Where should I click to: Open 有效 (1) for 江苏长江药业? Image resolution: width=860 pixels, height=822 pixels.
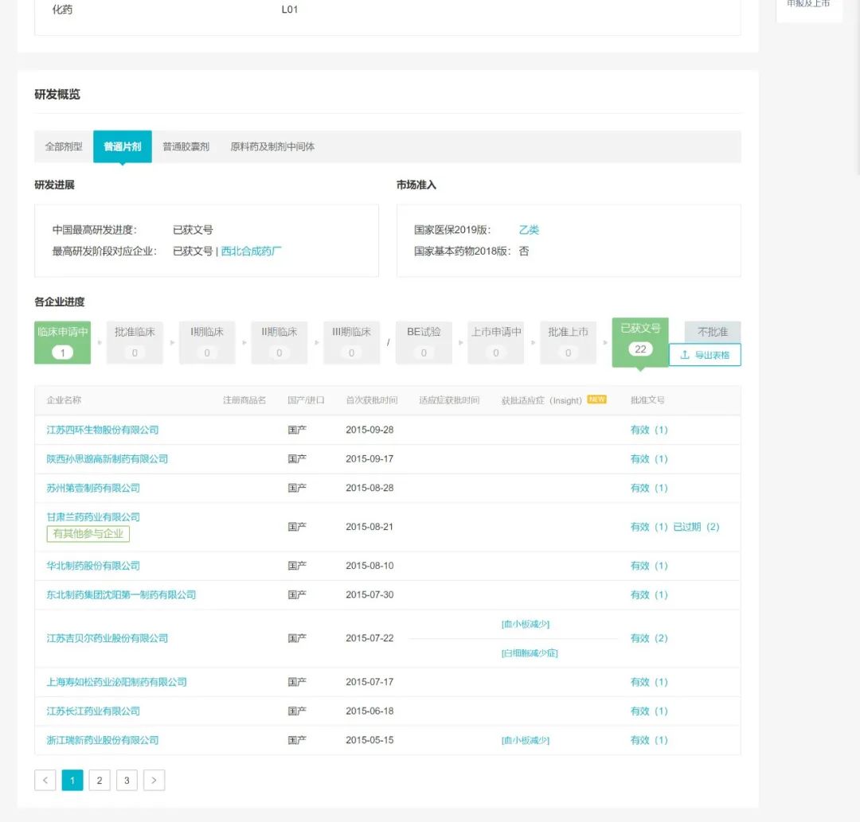point(650,711)
